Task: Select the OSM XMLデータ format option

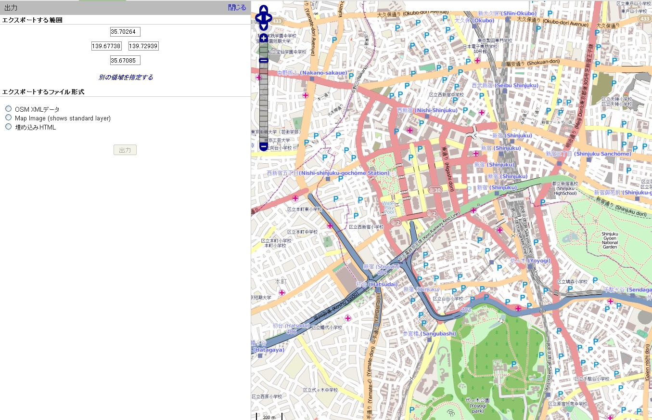Action: [8, 108]
